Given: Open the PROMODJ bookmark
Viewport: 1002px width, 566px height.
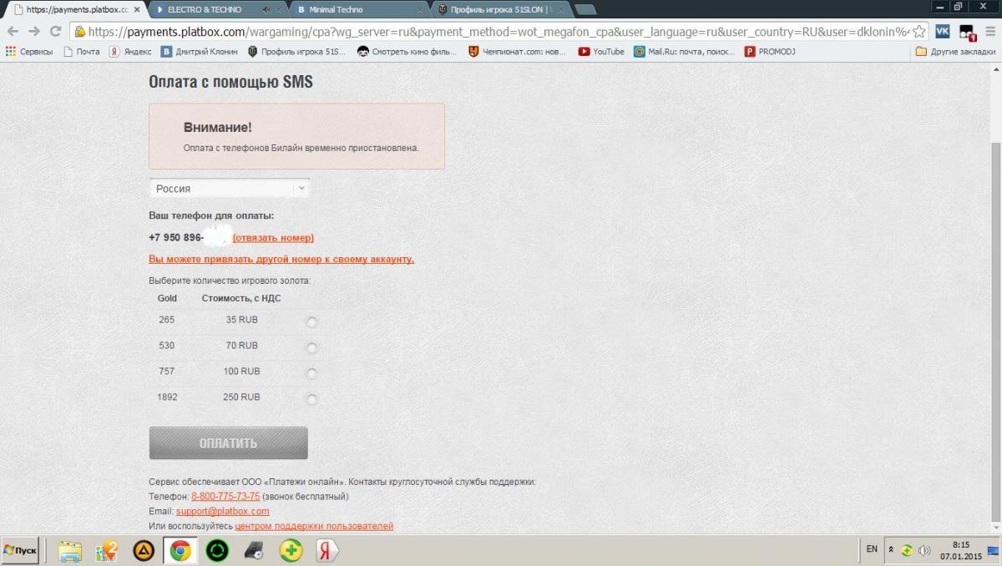Looking at the screenshot, I should click(770, 51).
